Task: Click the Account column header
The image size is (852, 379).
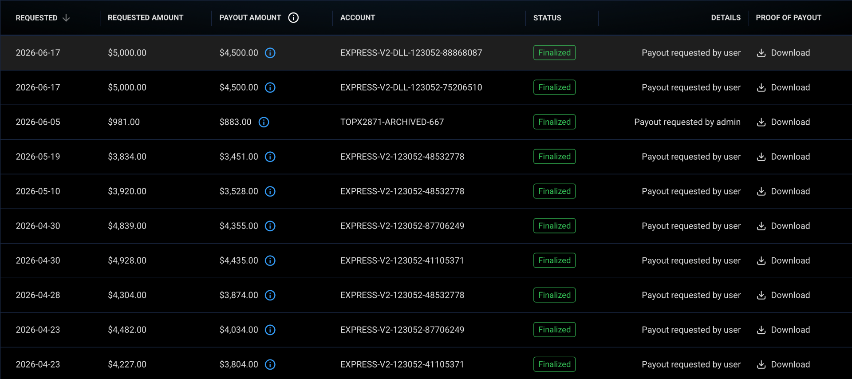Action: [x=358, y=18]
